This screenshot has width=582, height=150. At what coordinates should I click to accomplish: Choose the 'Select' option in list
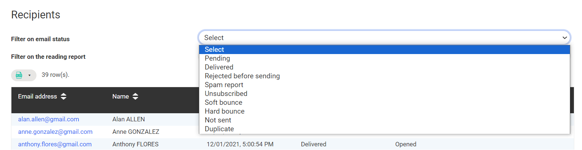[x=214, y=50]
